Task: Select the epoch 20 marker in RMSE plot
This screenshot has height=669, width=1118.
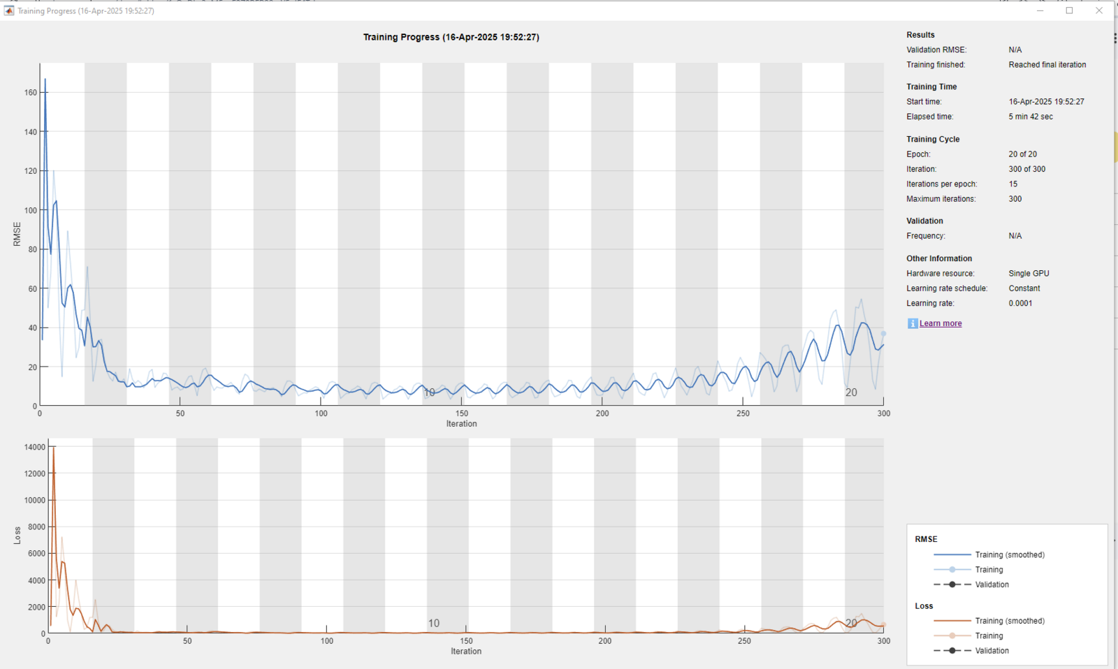Action: [x=851, y=392]
